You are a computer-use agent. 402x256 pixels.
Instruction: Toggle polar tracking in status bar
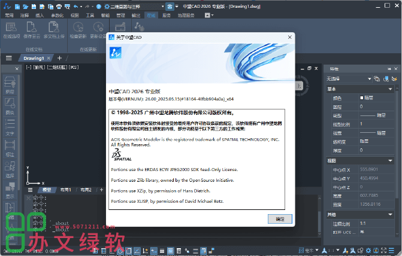click(120, 251)
